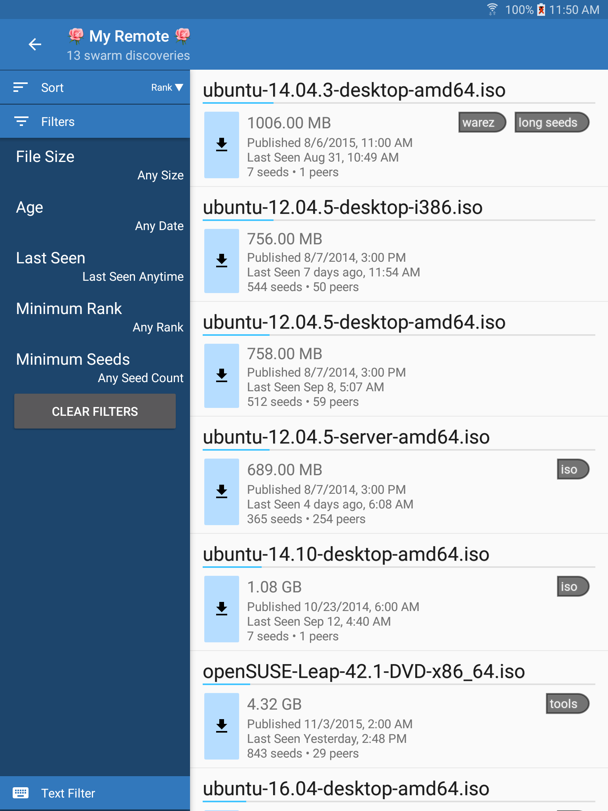Open the Text Filter input
The height and width of the screenshot is (811, 608).
(x=95, y=793)
